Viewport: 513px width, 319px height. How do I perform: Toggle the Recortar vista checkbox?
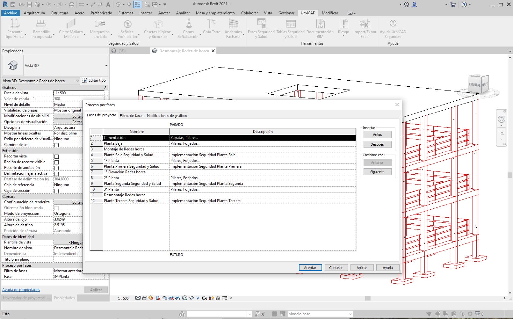pos(56,156)
